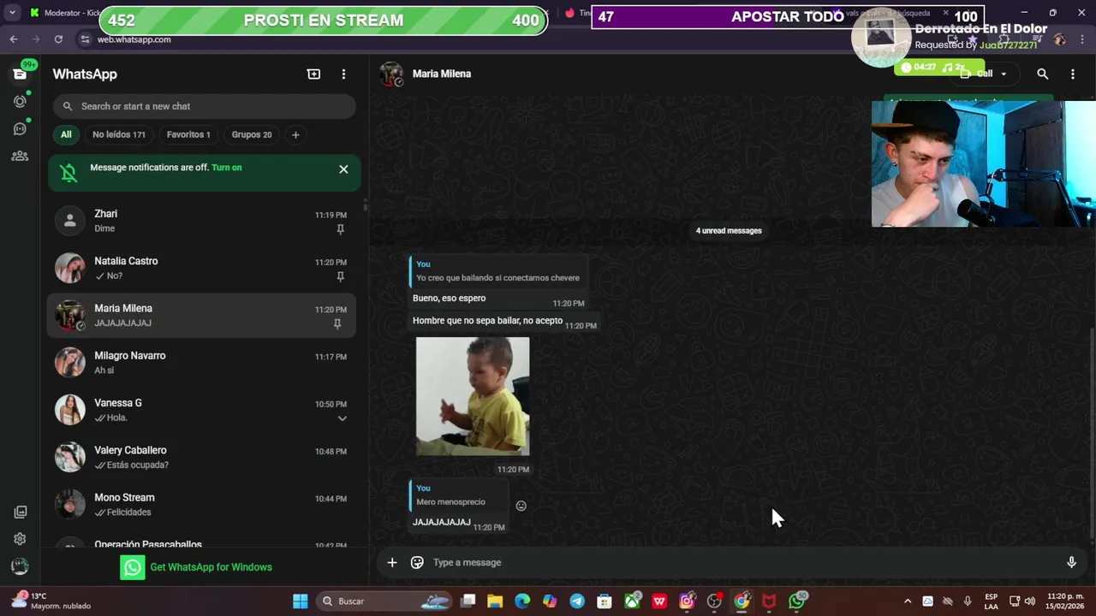
Task: Select the Favoritos 1 filter
Action: point(188,134)
